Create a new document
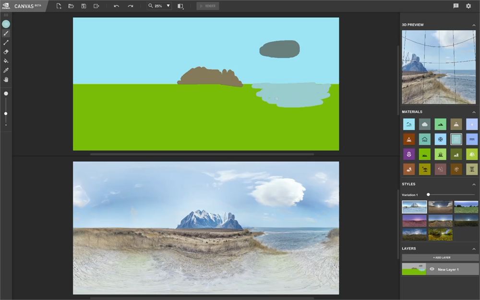The height and width of the screenshot is (300, 480). (x=59, y=6)
